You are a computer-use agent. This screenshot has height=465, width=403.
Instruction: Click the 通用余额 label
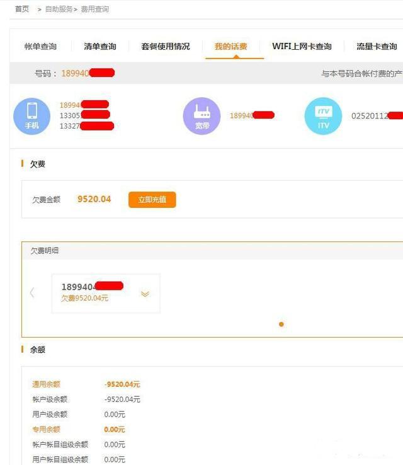(46, 384)
